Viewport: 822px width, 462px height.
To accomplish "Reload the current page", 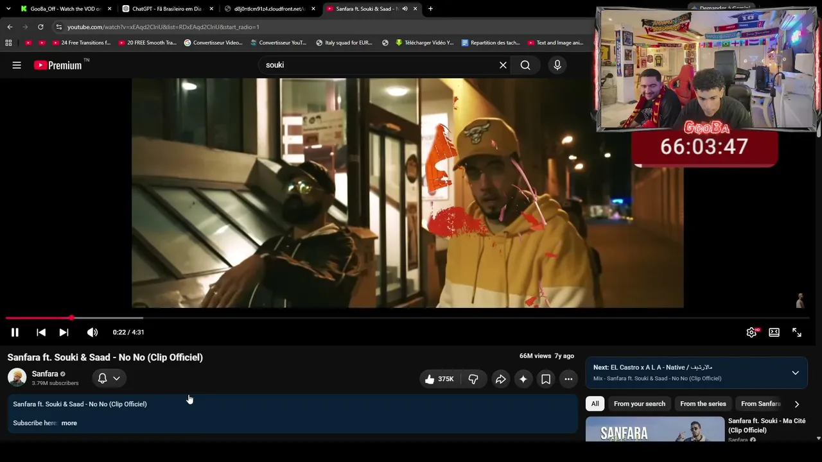I will pos(40,27).
